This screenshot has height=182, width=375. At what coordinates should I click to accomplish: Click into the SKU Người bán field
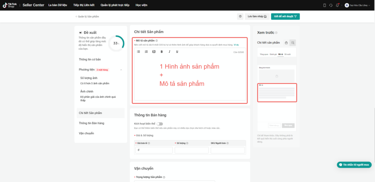point(228,150)
